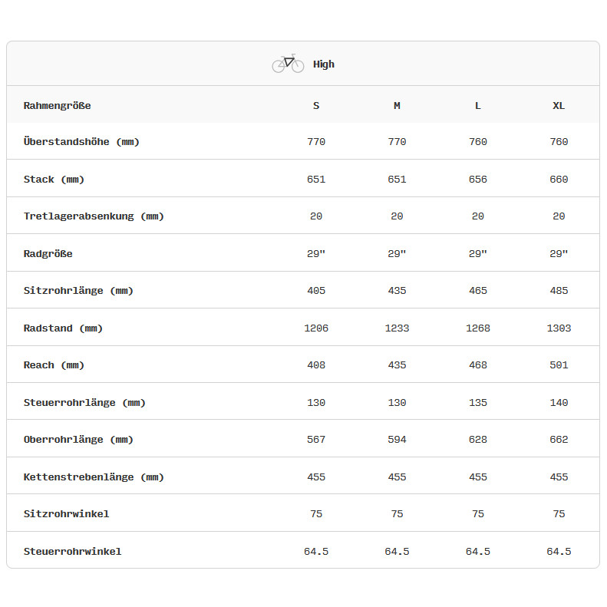
Task: Select the High geometry tab
Action: [323, 64]
